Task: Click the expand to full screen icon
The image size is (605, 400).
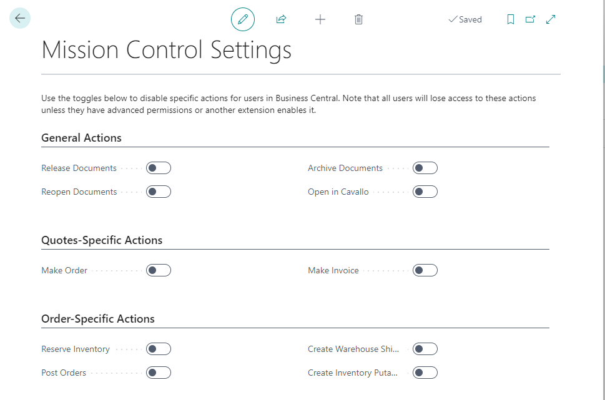Action: click(551, 19)
